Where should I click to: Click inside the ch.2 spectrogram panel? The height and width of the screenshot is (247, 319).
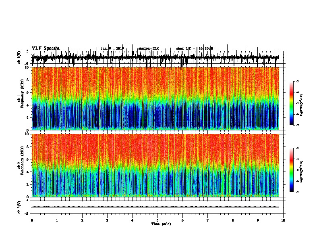155,165
